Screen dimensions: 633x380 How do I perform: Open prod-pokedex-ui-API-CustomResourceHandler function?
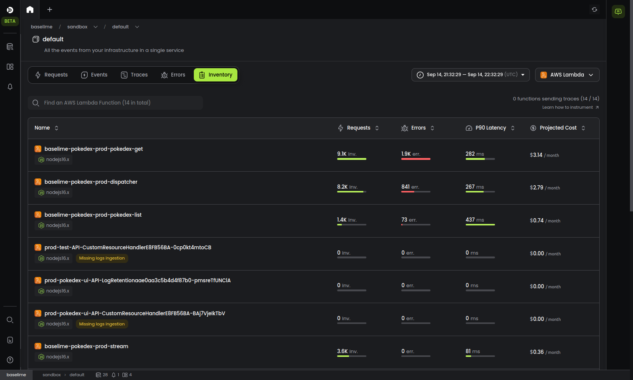pos(135,313)
